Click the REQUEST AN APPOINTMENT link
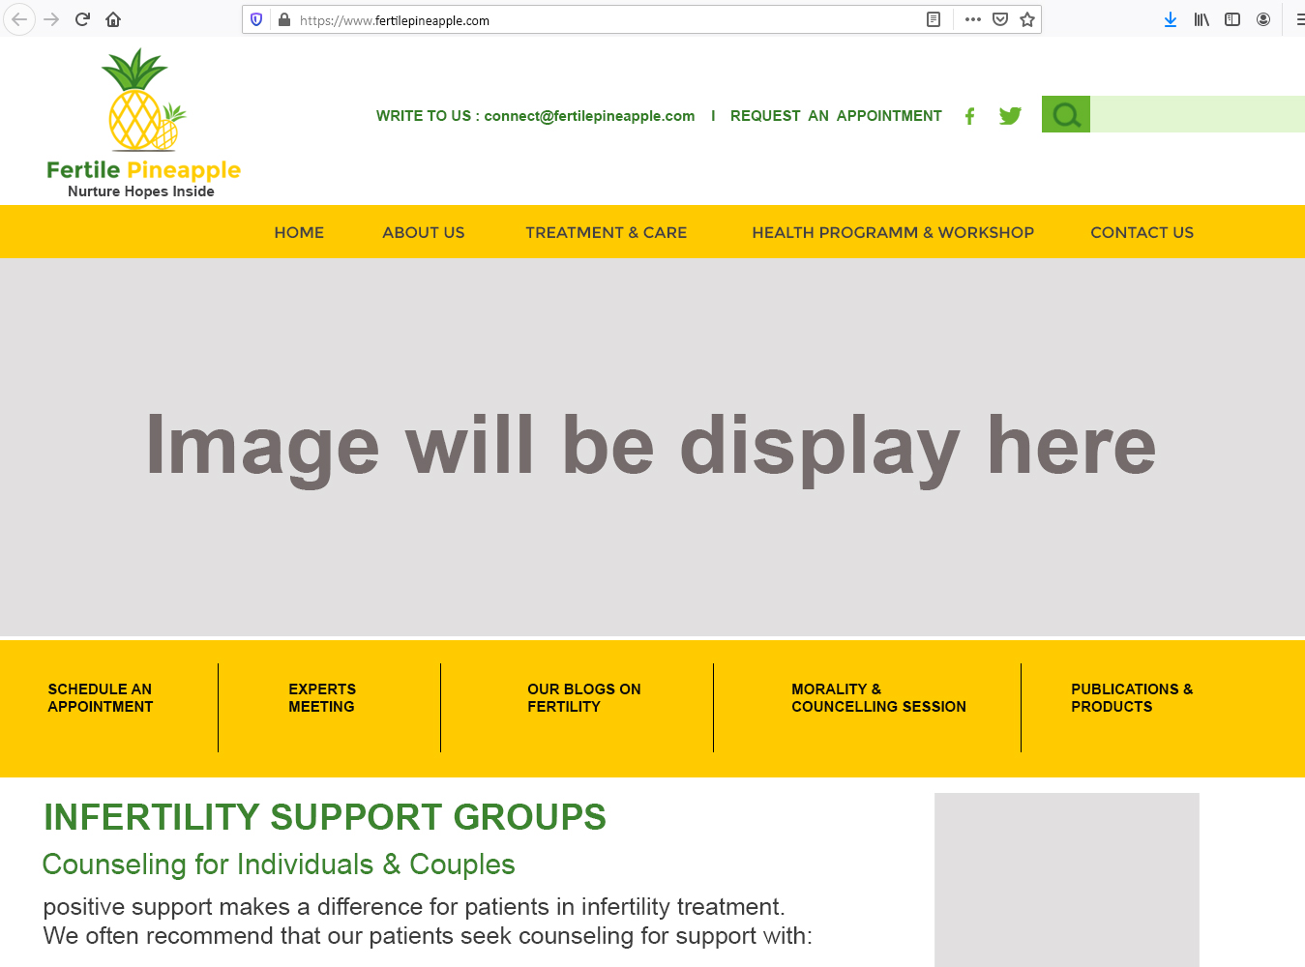1305x967 pixels. point(836,116)
